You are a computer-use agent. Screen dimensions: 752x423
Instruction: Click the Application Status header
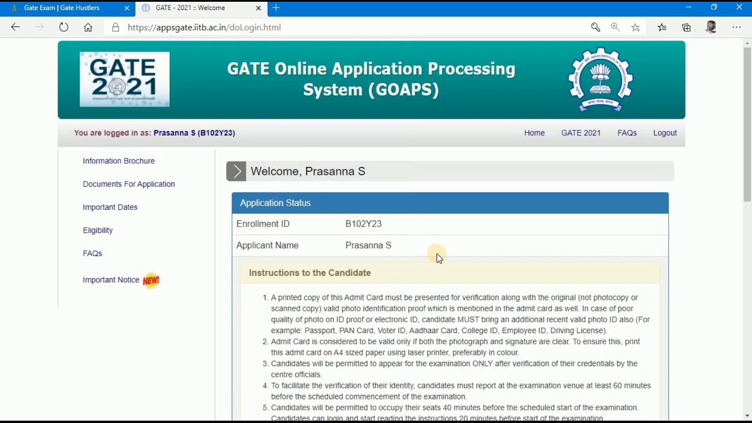click(x=450, y=203)
